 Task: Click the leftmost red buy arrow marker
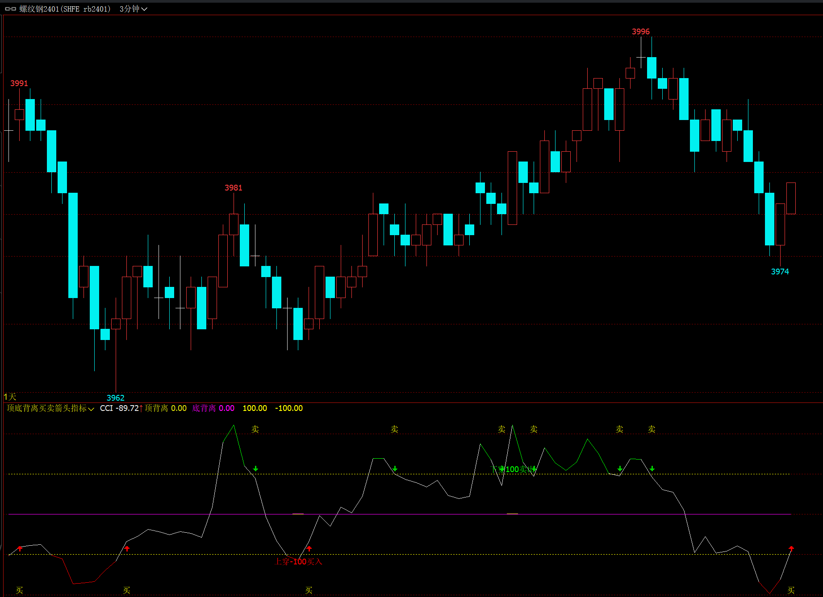20,548
